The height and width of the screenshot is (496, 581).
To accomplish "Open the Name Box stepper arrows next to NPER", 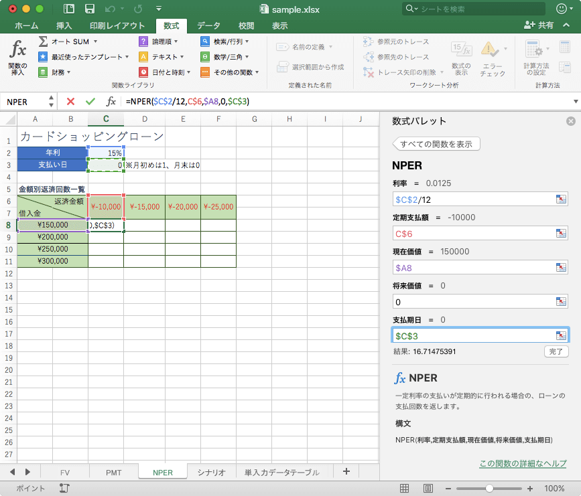I will [x=51, y=102].
